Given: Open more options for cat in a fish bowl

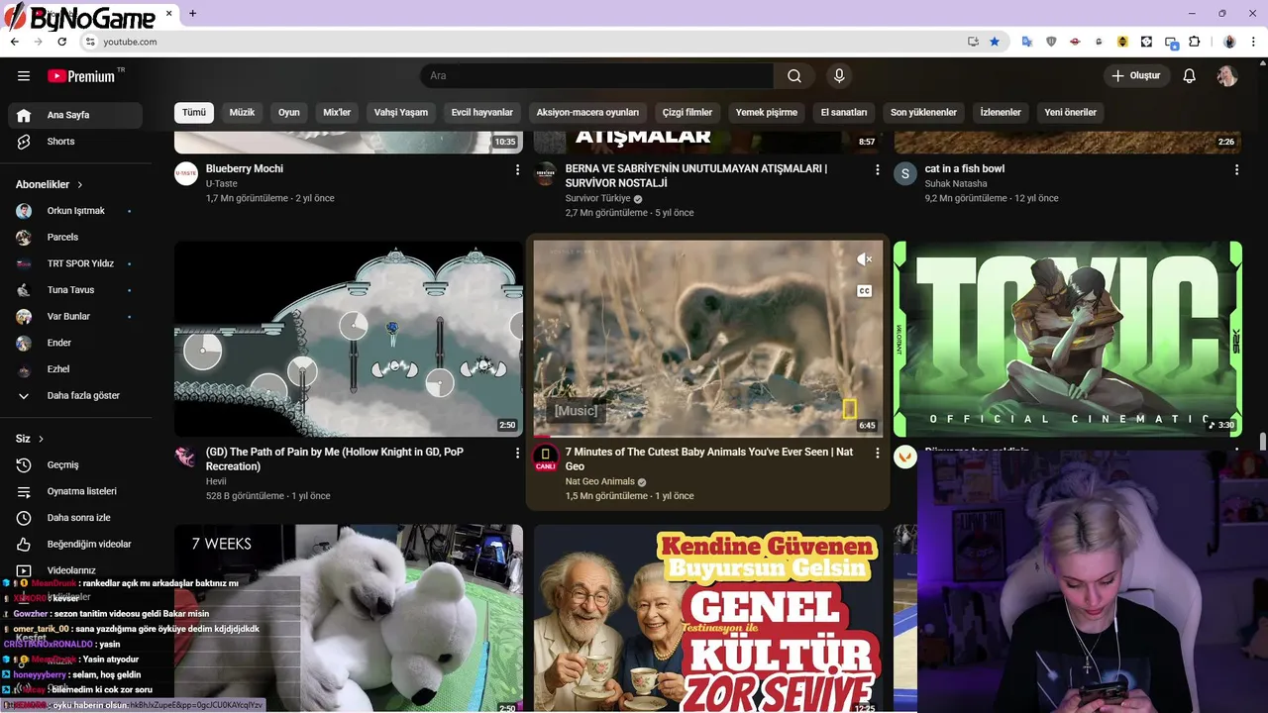Looking at the screenshot, I should [x=1236, y=170].
